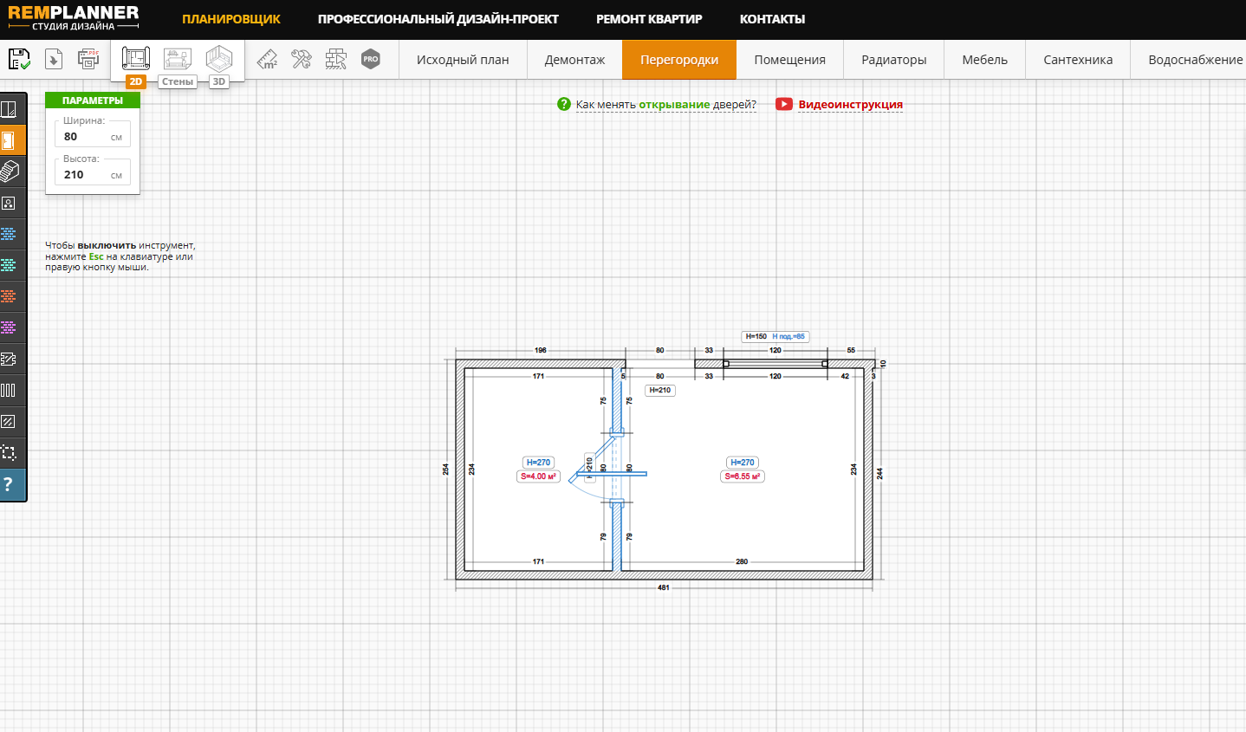The image size is (1246, 732).
Task: Select the dashed rectangle selection tool
Action: coord(9,452)
